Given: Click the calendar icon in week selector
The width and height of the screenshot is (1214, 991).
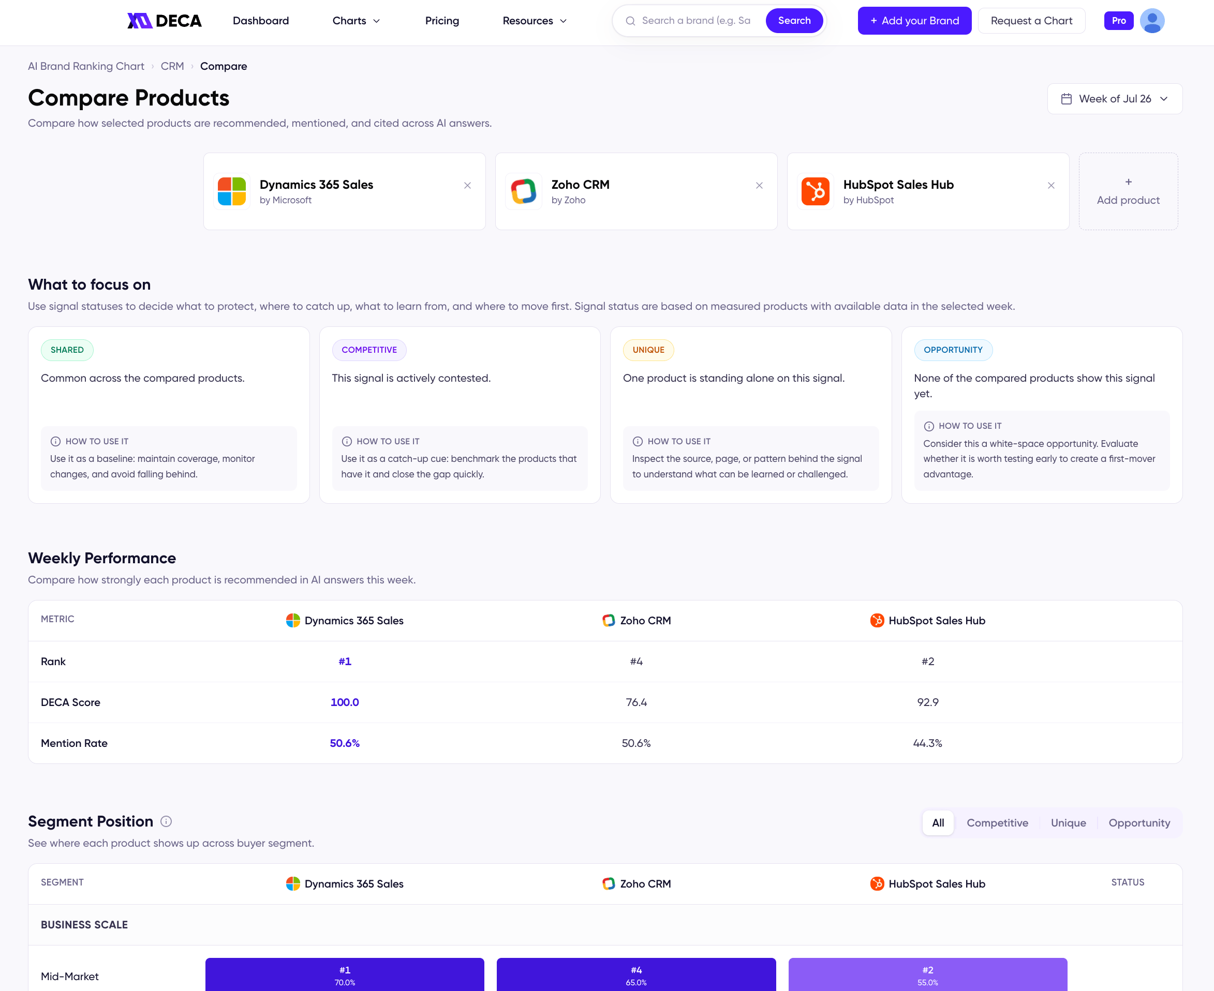Looking at the screenshot, I should [1066, 99].
